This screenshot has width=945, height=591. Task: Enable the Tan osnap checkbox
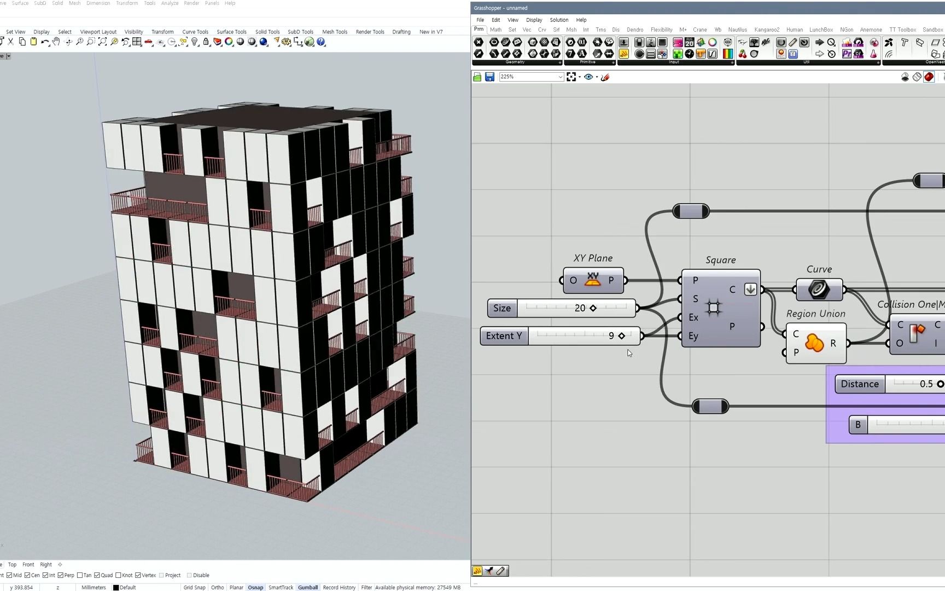click(80, 575)
